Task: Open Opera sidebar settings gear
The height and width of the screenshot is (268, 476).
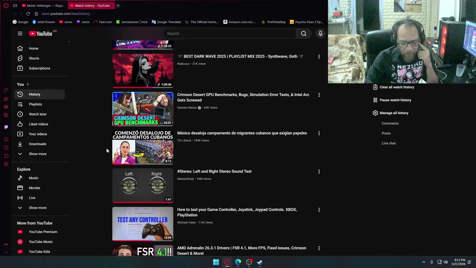Action: tap(6, 164)
